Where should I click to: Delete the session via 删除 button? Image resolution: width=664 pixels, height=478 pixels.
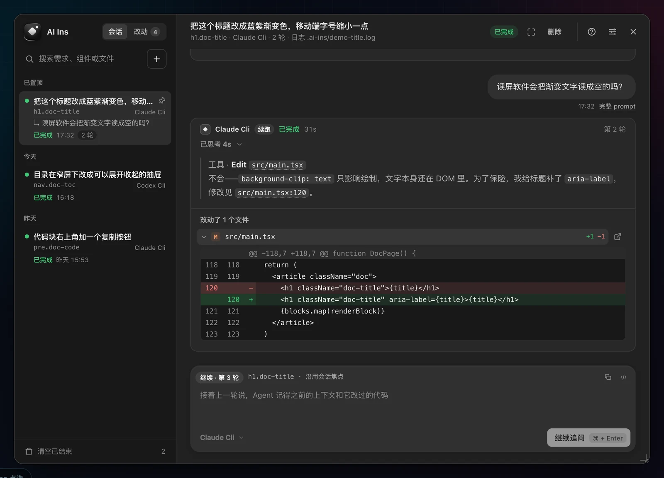pos(554,32)
